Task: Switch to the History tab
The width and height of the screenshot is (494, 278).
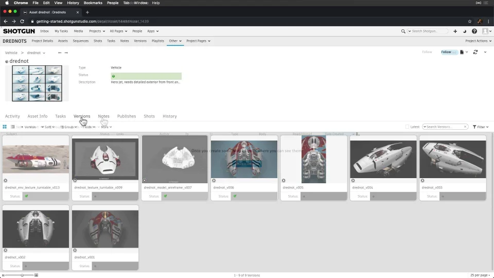Action: (170, 116)
